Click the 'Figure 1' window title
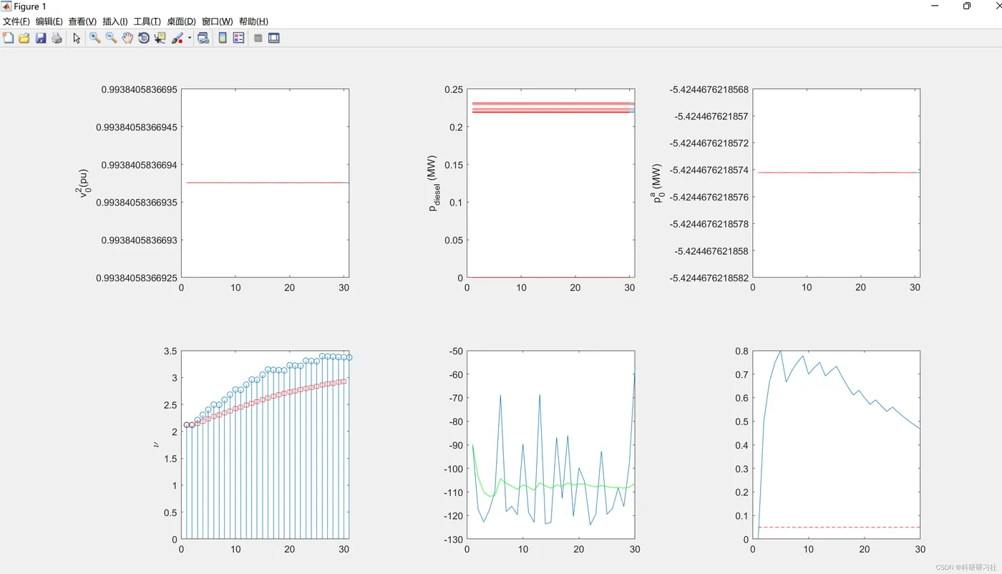Viewport: 1002px width, 574px height. click(30, 6)
